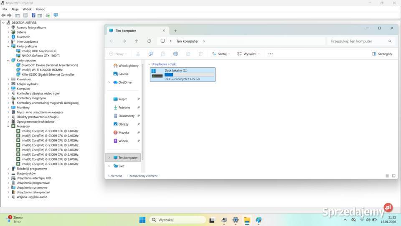
Task: Click the search magnifier in Explorer search box
Action: point(390,41)
